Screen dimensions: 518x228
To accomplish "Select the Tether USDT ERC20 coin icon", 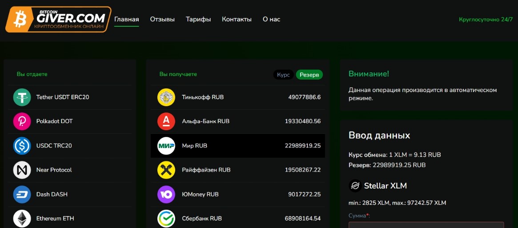I will click(22, 97).
